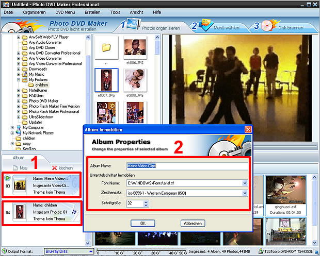Select the et006.JPG thumbnail
Viewport: 320px width, 256px height.
tap(135, 48)
